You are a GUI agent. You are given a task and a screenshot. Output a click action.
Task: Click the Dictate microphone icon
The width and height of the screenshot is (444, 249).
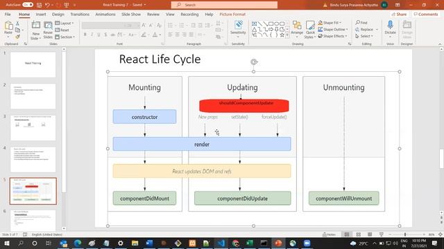390,25
